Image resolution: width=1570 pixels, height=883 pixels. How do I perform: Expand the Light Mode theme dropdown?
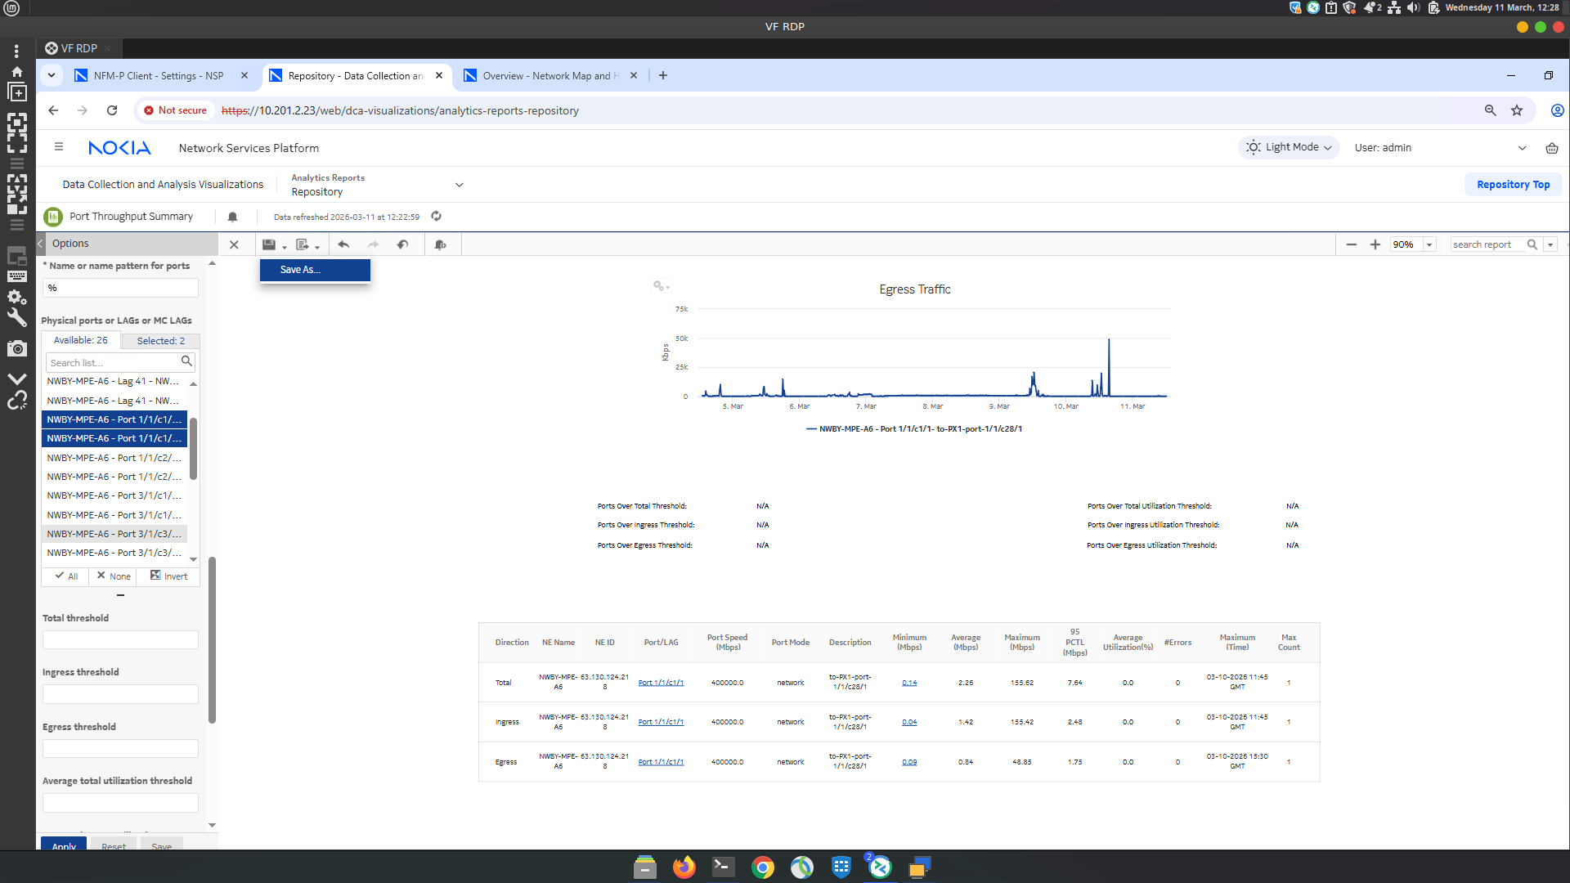click(x=1290, y=148)
